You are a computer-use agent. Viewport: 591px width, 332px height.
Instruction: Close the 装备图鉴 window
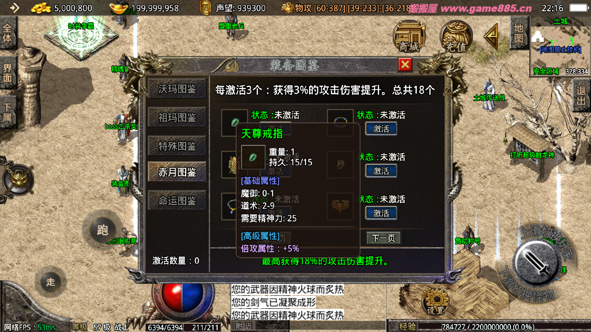[405, 65]
